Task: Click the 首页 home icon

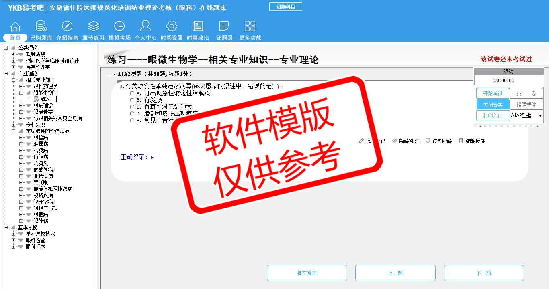Action: (x=15, y=27)
